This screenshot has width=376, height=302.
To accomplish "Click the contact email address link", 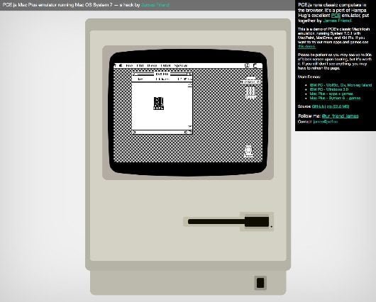I will coord(326,122).
